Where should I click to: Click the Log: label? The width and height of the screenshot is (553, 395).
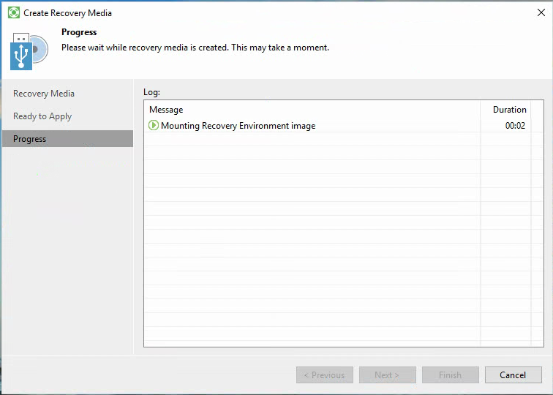(x=151, y=92)
